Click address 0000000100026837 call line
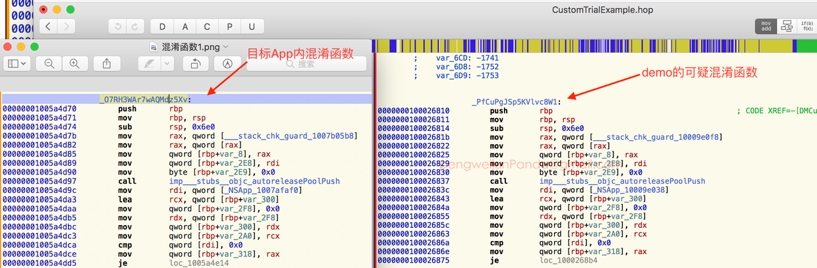This screenshot has height=268, width=817. (597, 180)
